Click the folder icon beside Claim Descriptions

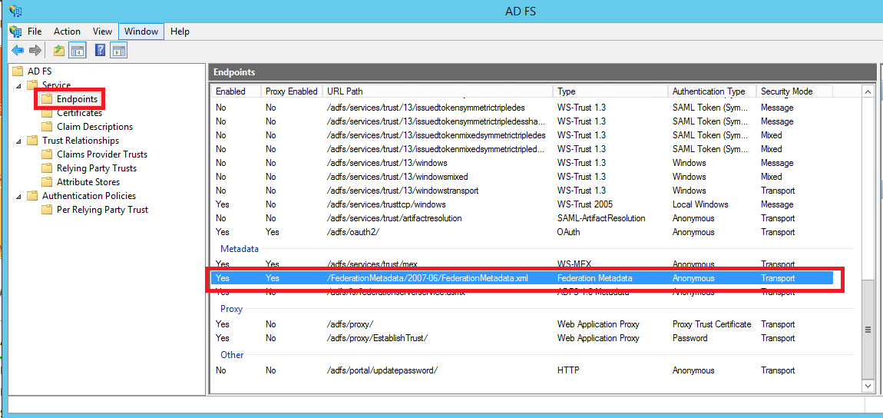click(x=47, y=127)
